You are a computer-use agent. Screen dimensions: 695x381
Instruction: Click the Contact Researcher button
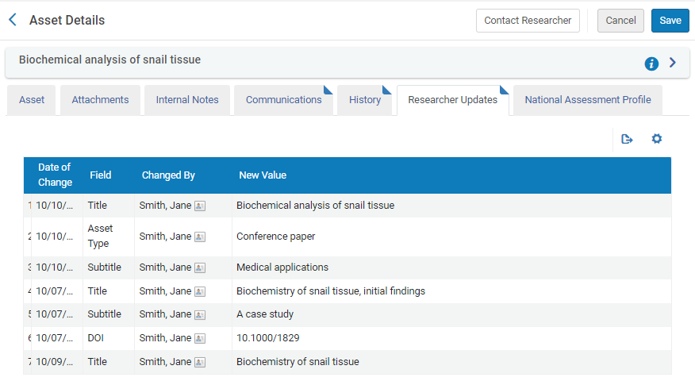coord(528,21)
